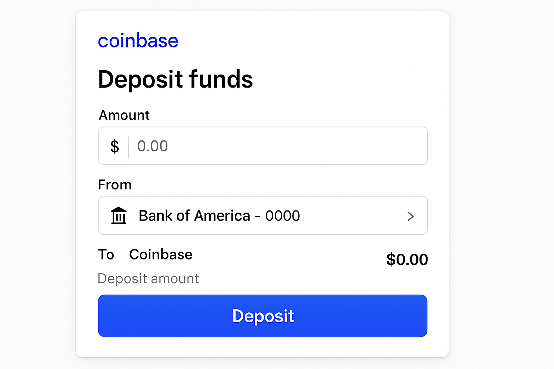This screenshot has width=554, height=369.
Task: Expand the Bank of America account selector
Action: pos(263,215)
